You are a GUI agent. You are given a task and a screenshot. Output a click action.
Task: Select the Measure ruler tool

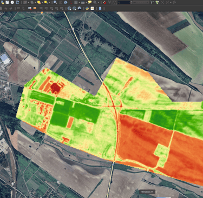tap(83, 2)
